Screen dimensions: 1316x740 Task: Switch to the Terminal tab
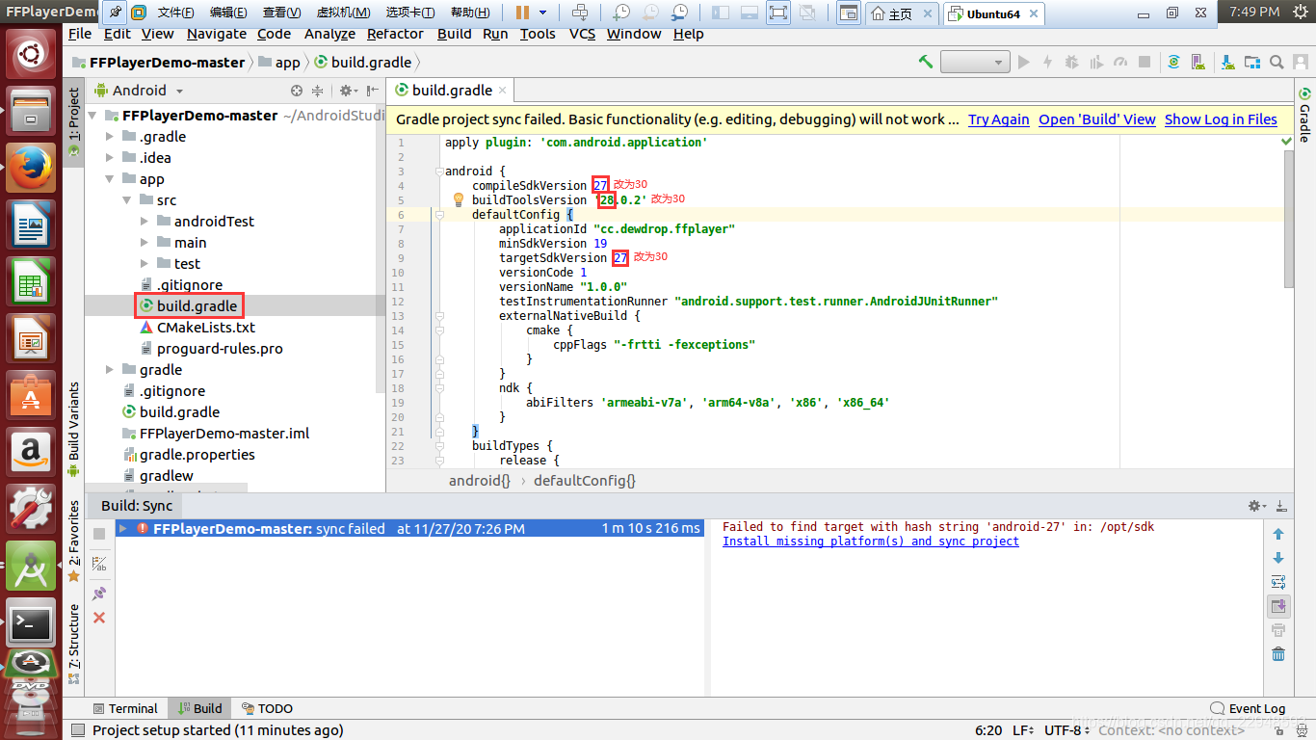125,708
